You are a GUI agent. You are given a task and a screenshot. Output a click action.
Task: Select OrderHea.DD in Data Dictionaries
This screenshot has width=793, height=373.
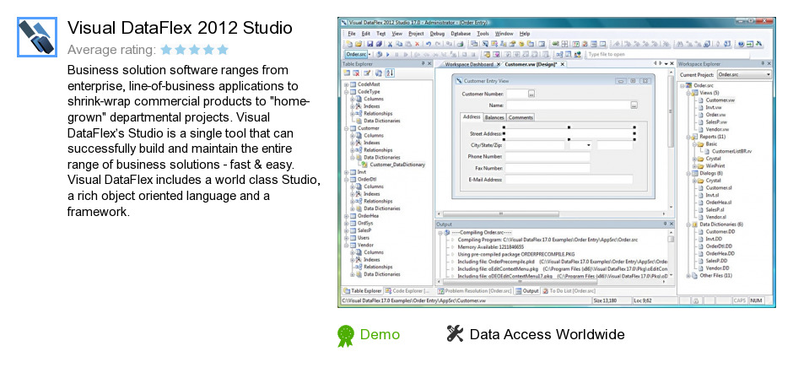[x=720, y=253]
